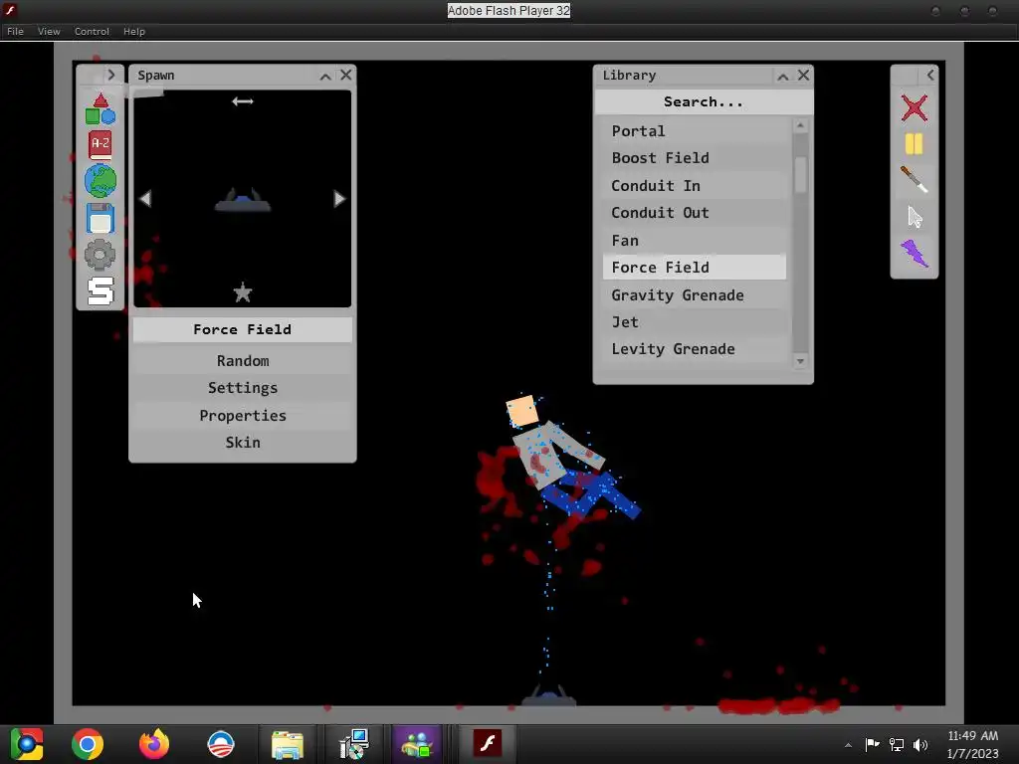Click the purple people messenger taskbar icon

[x=417, y=744]
